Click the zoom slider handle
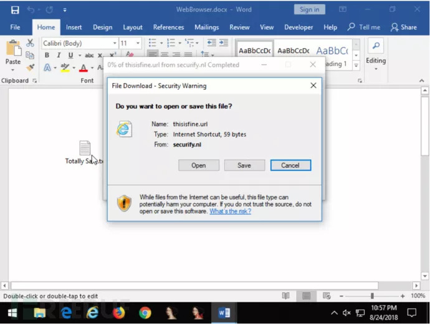 372,296
